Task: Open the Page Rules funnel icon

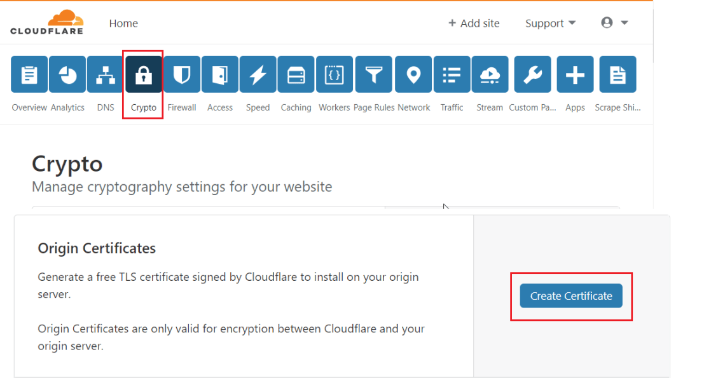Action: (x=374, y=75)
